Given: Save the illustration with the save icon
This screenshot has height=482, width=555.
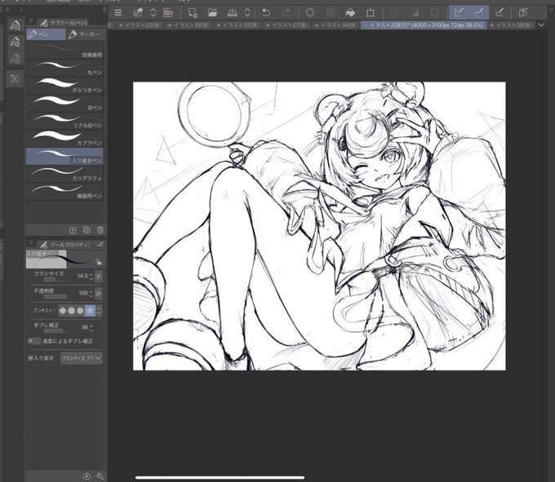Looking at the screenshot, I should tap(233, 13).
